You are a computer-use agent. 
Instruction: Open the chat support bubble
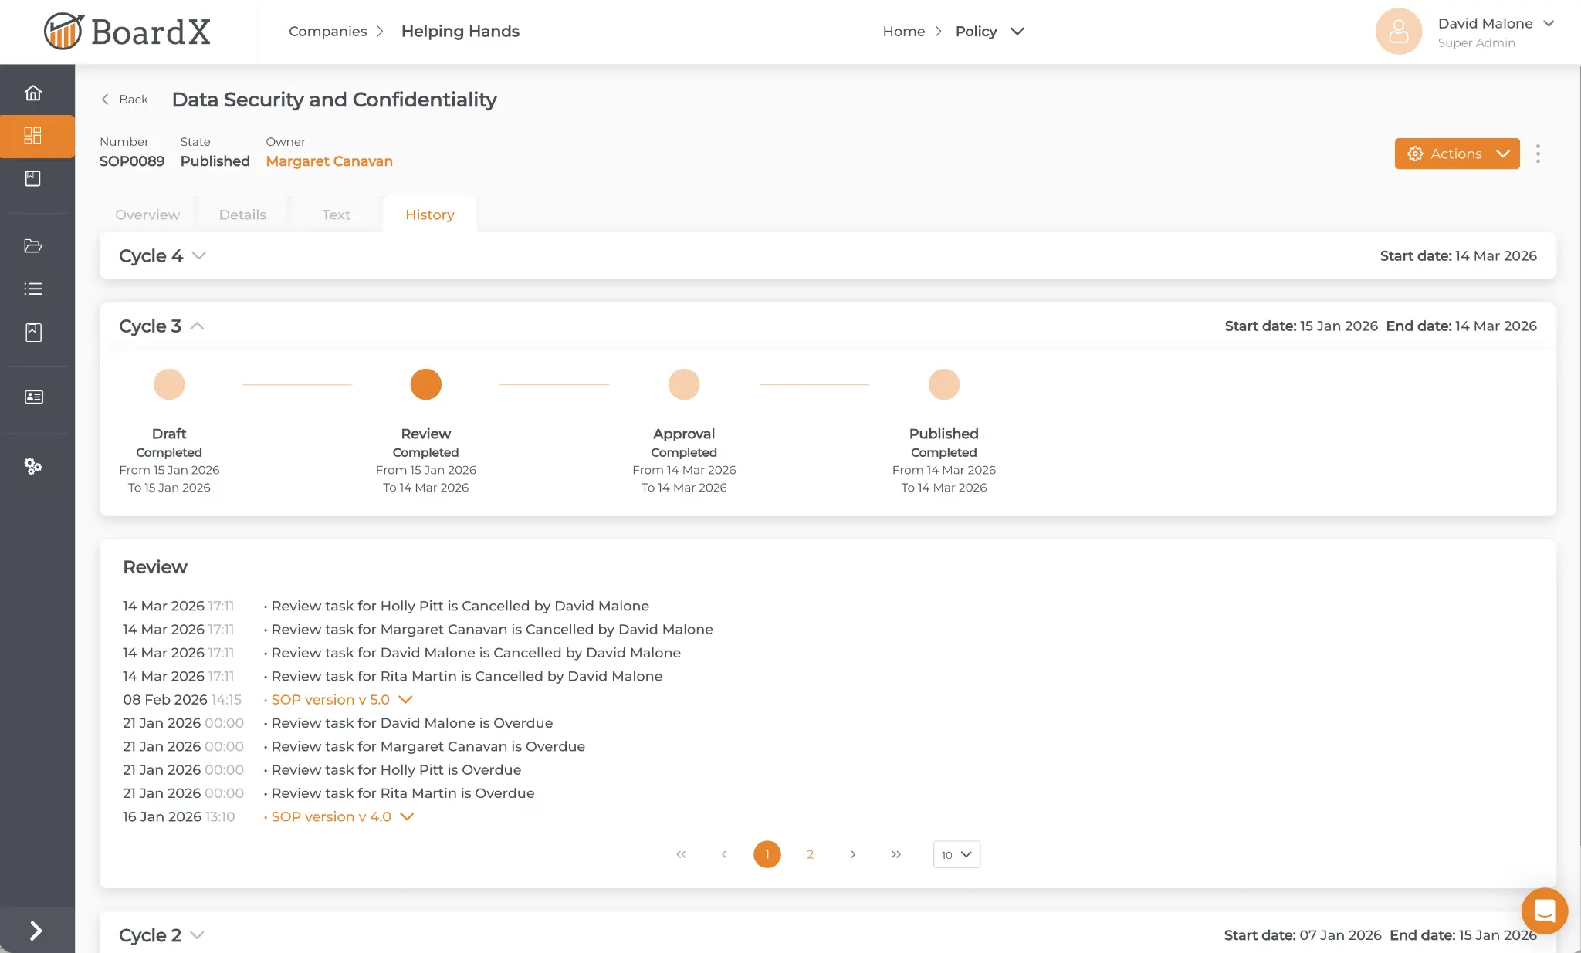[x=1544, y=911]
